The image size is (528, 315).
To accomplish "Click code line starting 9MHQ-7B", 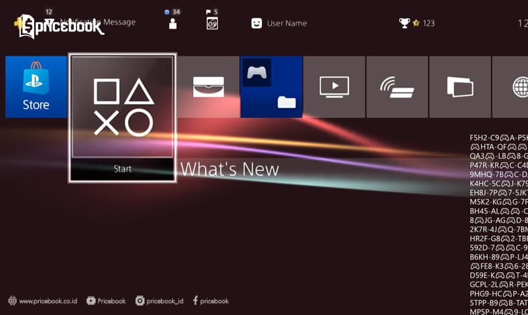I will (x=499, y=174).
